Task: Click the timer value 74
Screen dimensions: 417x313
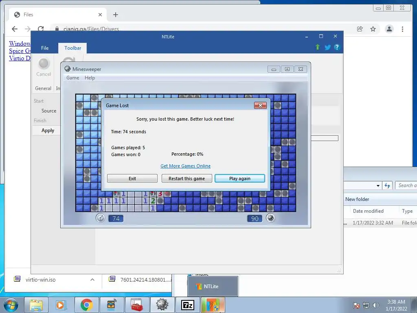Action: (x=116, y=218)
